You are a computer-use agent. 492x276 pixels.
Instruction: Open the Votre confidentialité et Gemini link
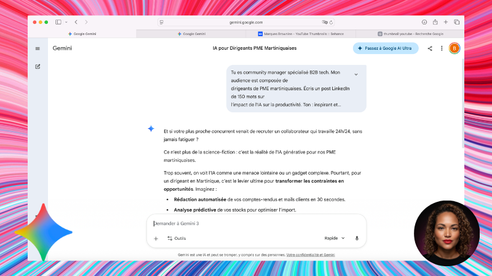point(310,254)
